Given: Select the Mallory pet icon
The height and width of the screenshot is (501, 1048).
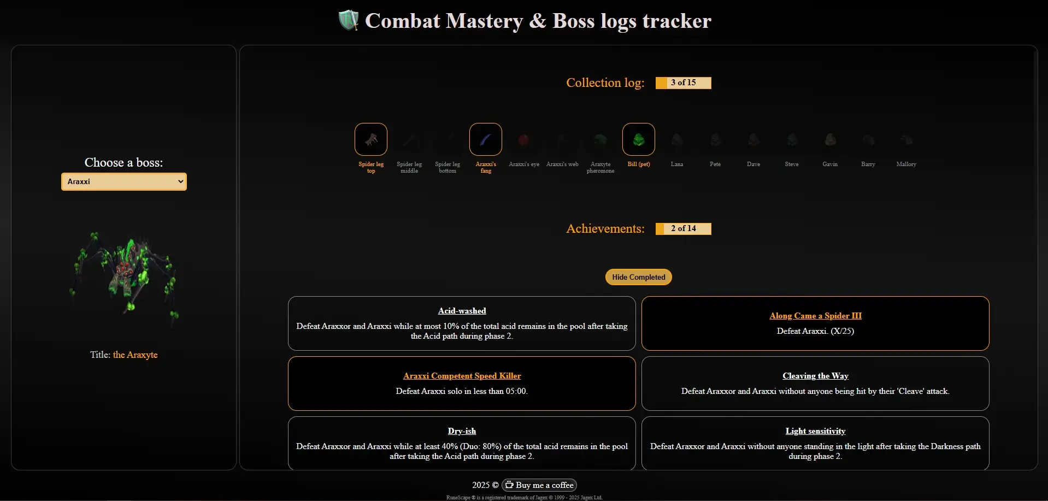Looking at the screenshot, I should coord(906,140).
